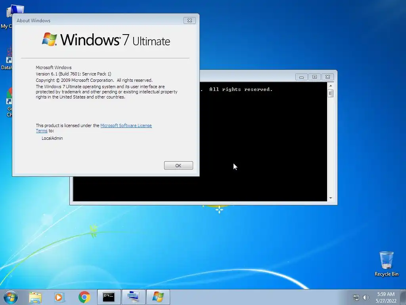Image resolution: width=406 pixels, height=305 pixels.
Task: Click the Command Prompt scrollbar up arrow
Action: point(330,86)
